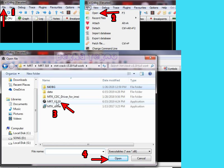Click the Import database entry icon
The width and height of the screenshot is (224, 168).
point(87,33)
